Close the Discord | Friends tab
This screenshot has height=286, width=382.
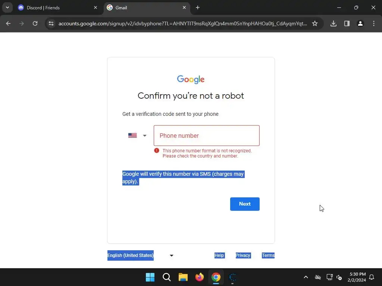point(95,8)
